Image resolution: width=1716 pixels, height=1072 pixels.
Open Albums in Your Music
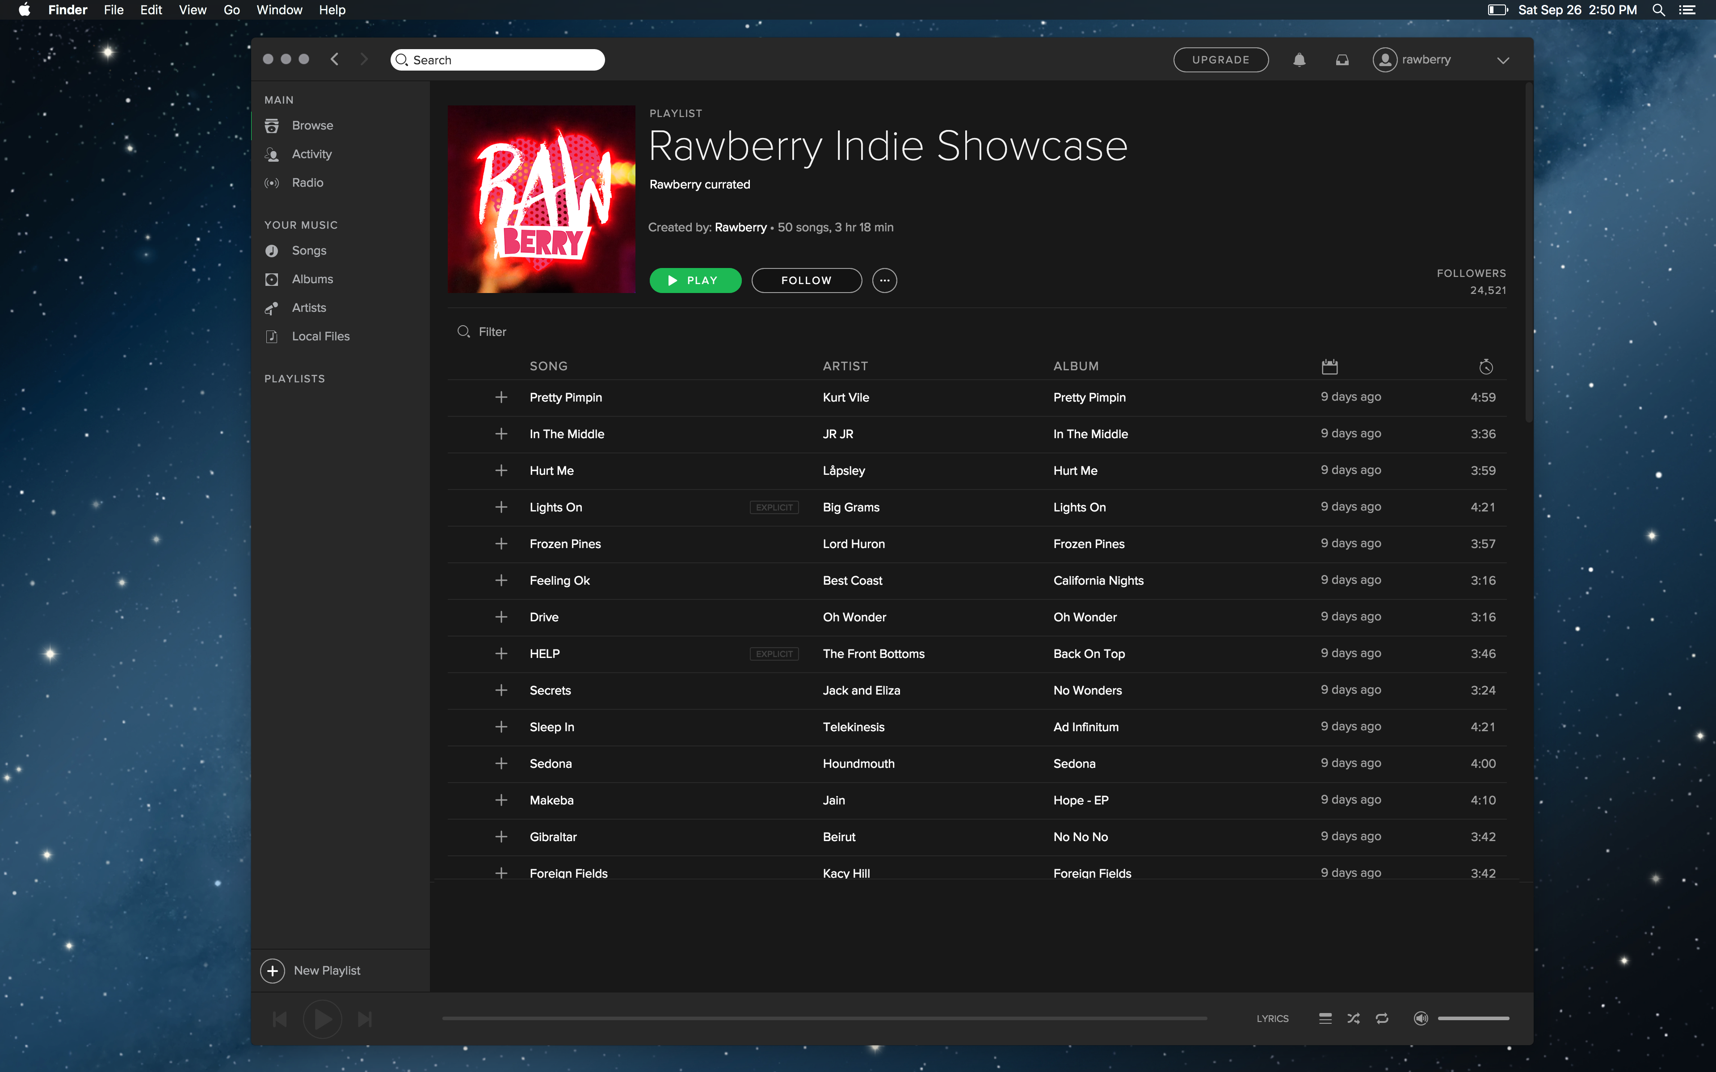pos(312,279)
